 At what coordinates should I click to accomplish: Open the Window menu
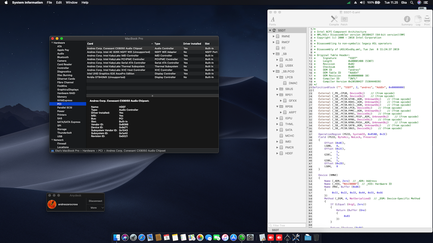coord(72,3)
